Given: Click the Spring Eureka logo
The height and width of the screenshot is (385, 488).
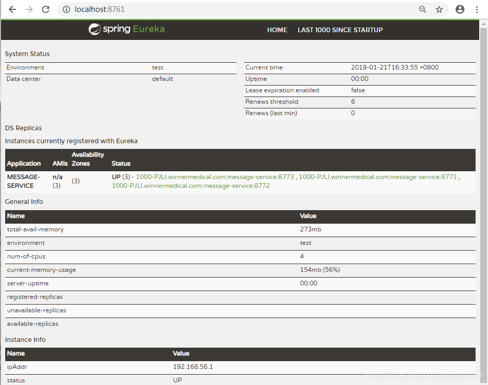Looking at the screenshot, I should pos(127,29).
